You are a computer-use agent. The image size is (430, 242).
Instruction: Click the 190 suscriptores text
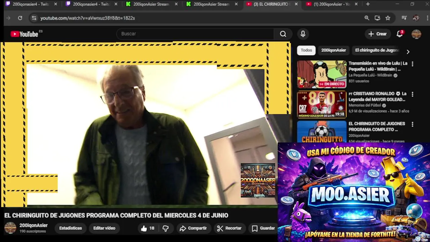33,232
